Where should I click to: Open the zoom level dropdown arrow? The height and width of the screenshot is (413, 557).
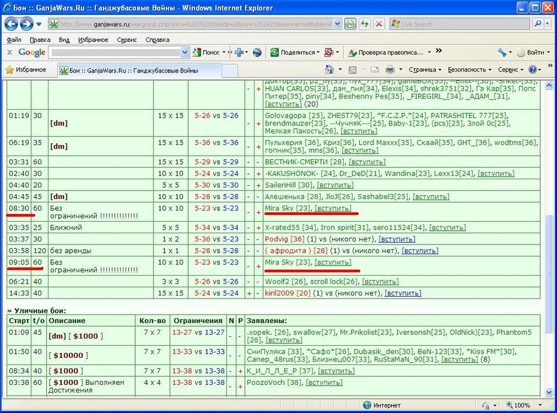(540, 405)
